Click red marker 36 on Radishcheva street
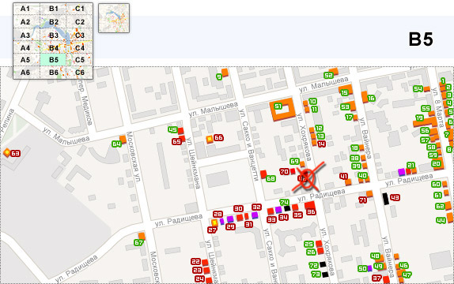 click(x=311, y=211)
